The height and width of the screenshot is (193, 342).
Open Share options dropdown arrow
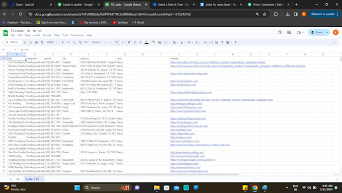(x=327, y=32)
